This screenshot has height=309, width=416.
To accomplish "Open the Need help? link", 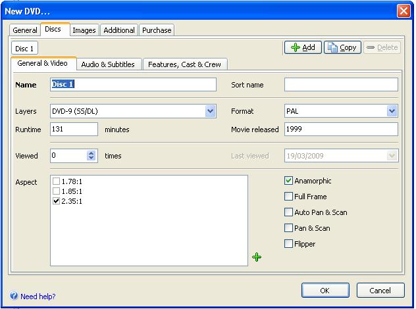I will click(x=38, y=297).
